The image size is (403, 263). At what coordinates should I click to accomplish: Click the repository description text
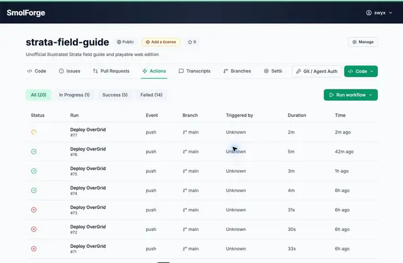coord(92,55)
